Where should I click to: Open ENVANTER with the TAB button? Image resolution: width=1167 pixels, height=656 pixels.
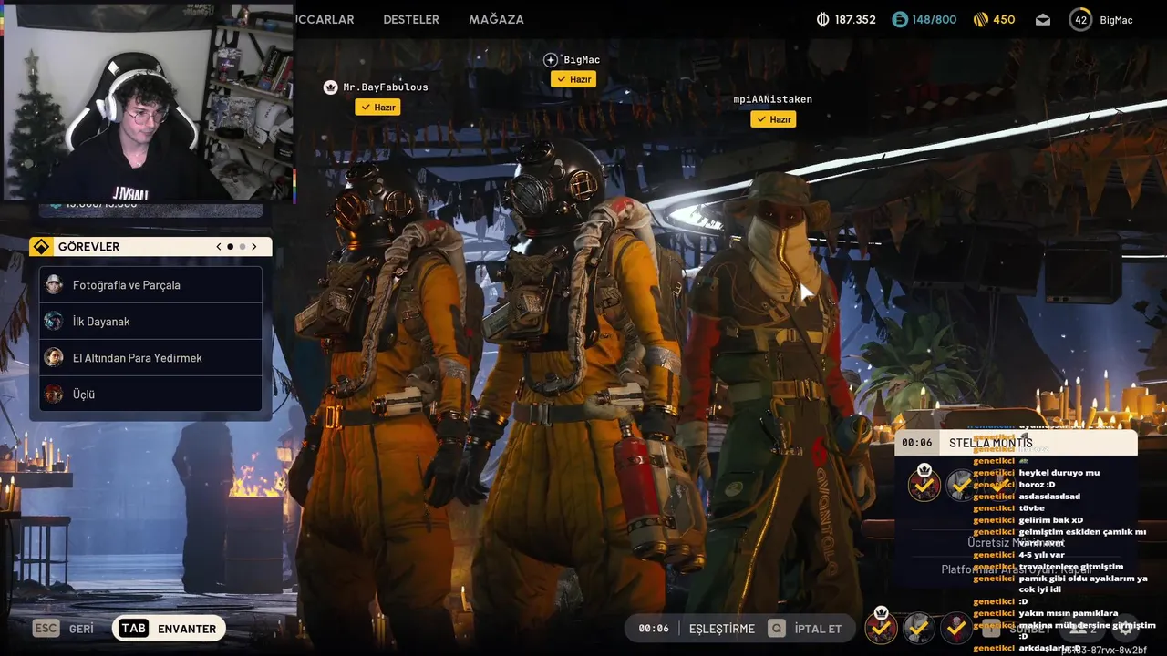(170, 629)
